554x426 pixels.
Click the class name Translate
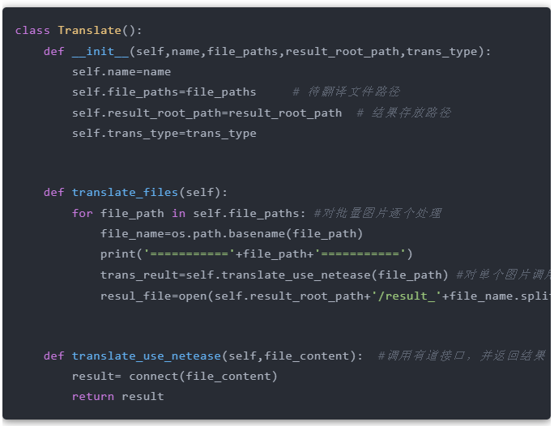pos(89,31)
